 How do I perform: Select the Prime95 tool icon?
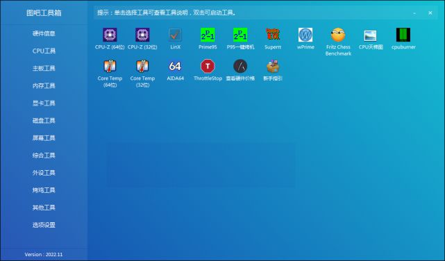coord(208,35)
